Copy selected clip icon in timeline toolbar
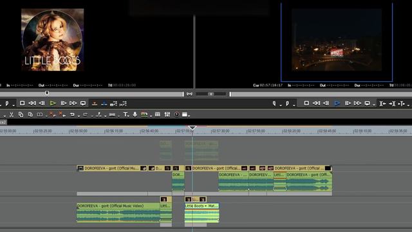The width and height of the screenshot is (412, 232). [21, 115]
